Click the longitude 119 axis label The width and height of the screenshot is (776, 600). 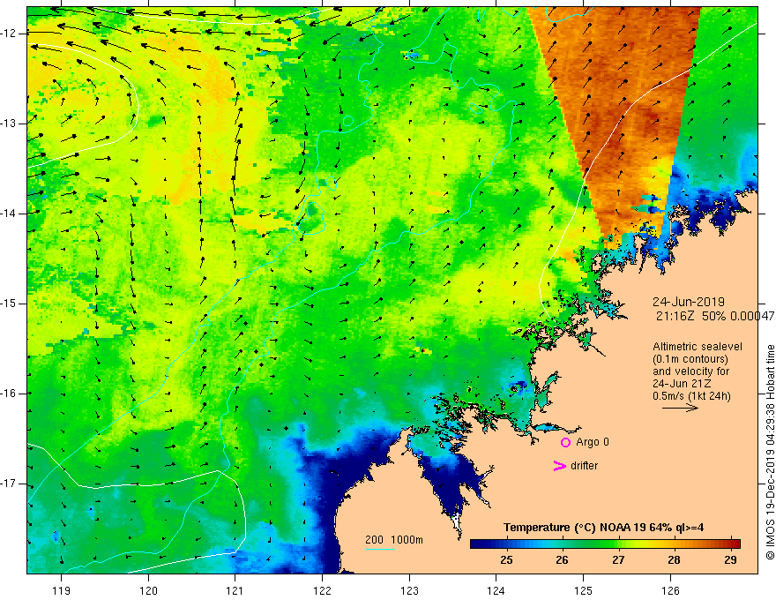click(x=62, y=590)
